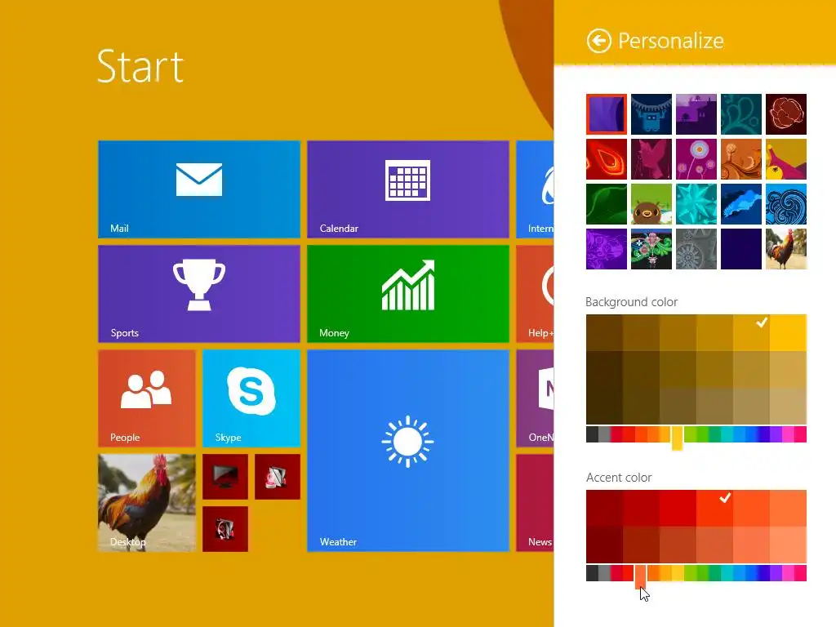Select the orange swirling landscape background
The width and height of the screenshot is (836, 627).
point(741,159)
